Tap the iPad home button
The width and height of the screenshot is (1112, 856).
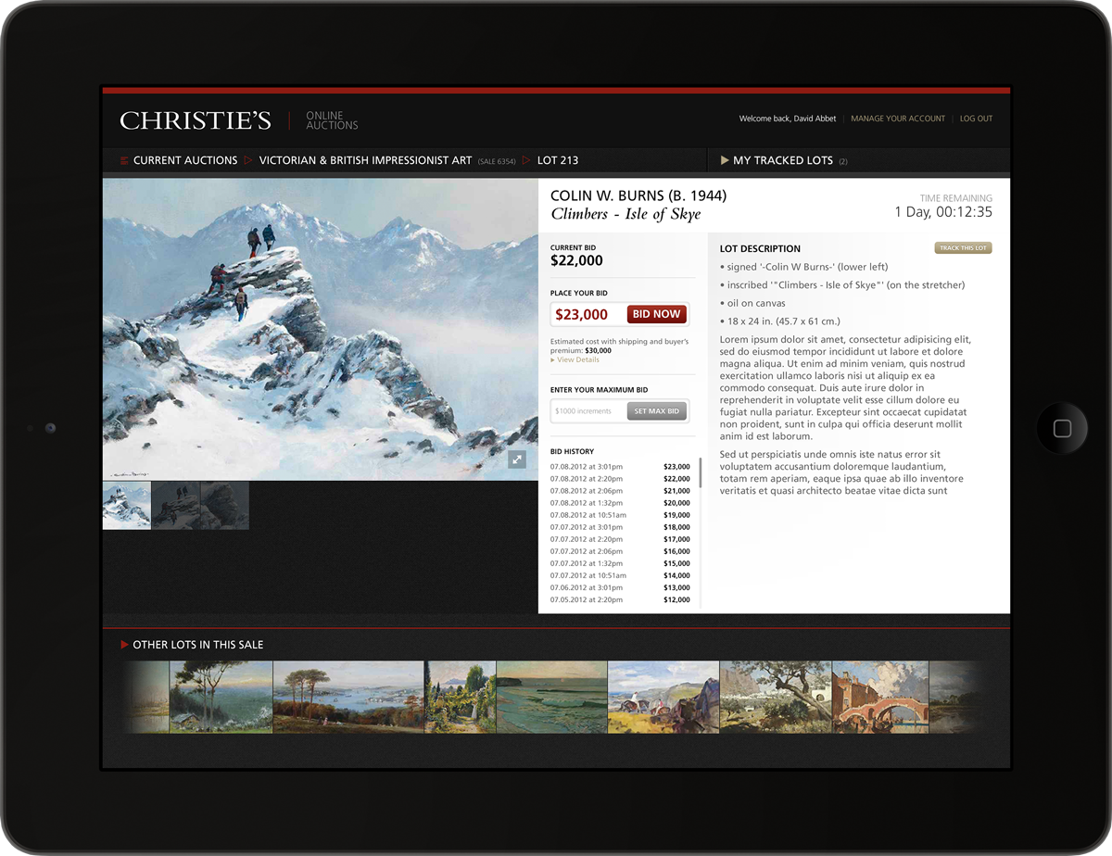click(1063, 428)
